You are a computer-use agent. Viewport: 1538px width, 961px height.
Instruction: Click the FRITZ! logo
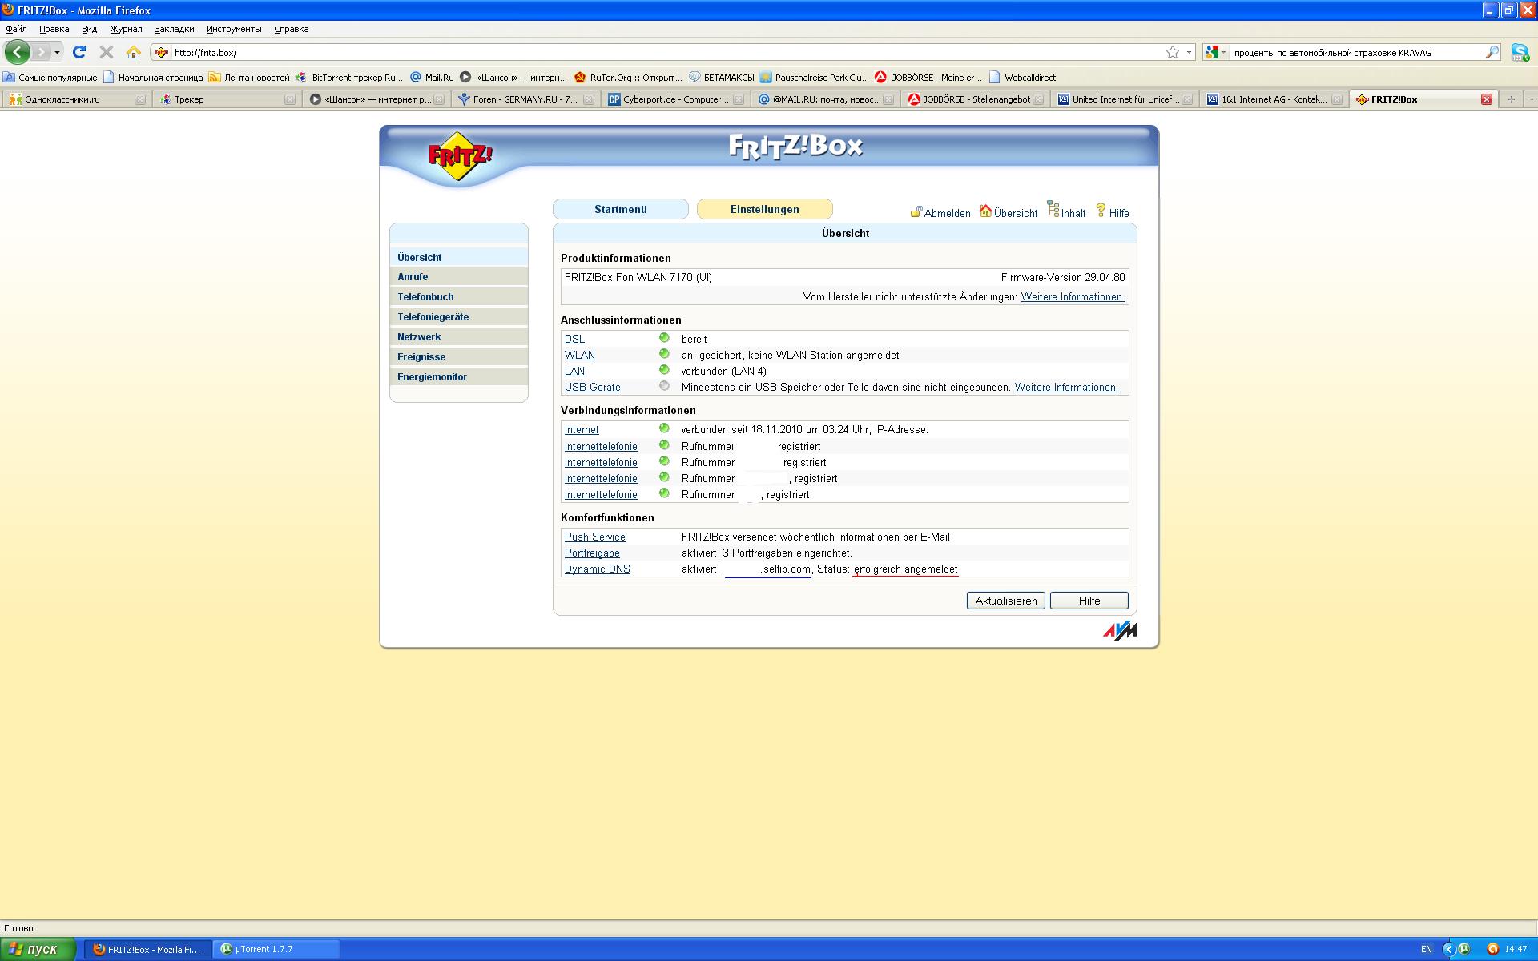click(460, 155)
